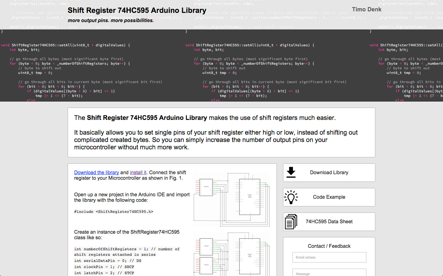Click the page title Shift Register 74HC595 Arduino Library
The width and height of the screenshot is (443, 276).
(137, 10)
